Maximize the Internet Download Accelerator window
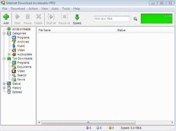This screenshot has width=176, height=131. (162, 3)
